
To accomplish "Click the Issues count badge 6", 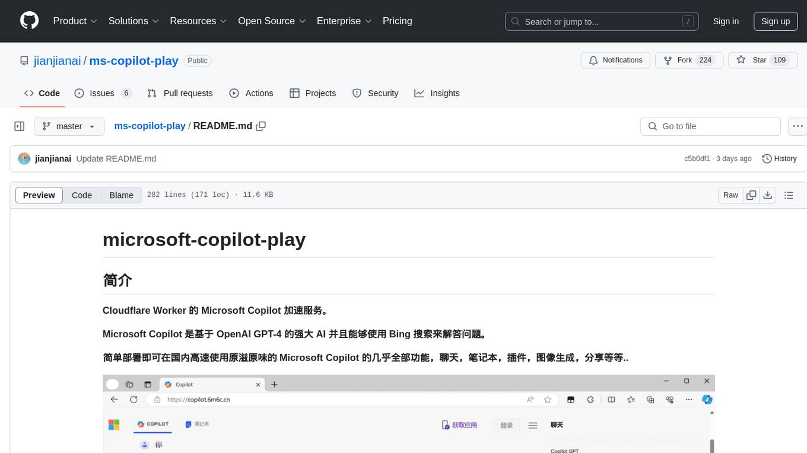I will coord(126,93).
